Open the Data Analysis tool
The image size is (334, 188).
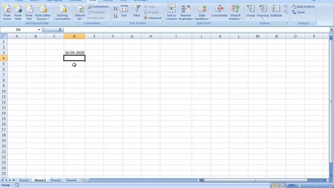click(303, 7)
